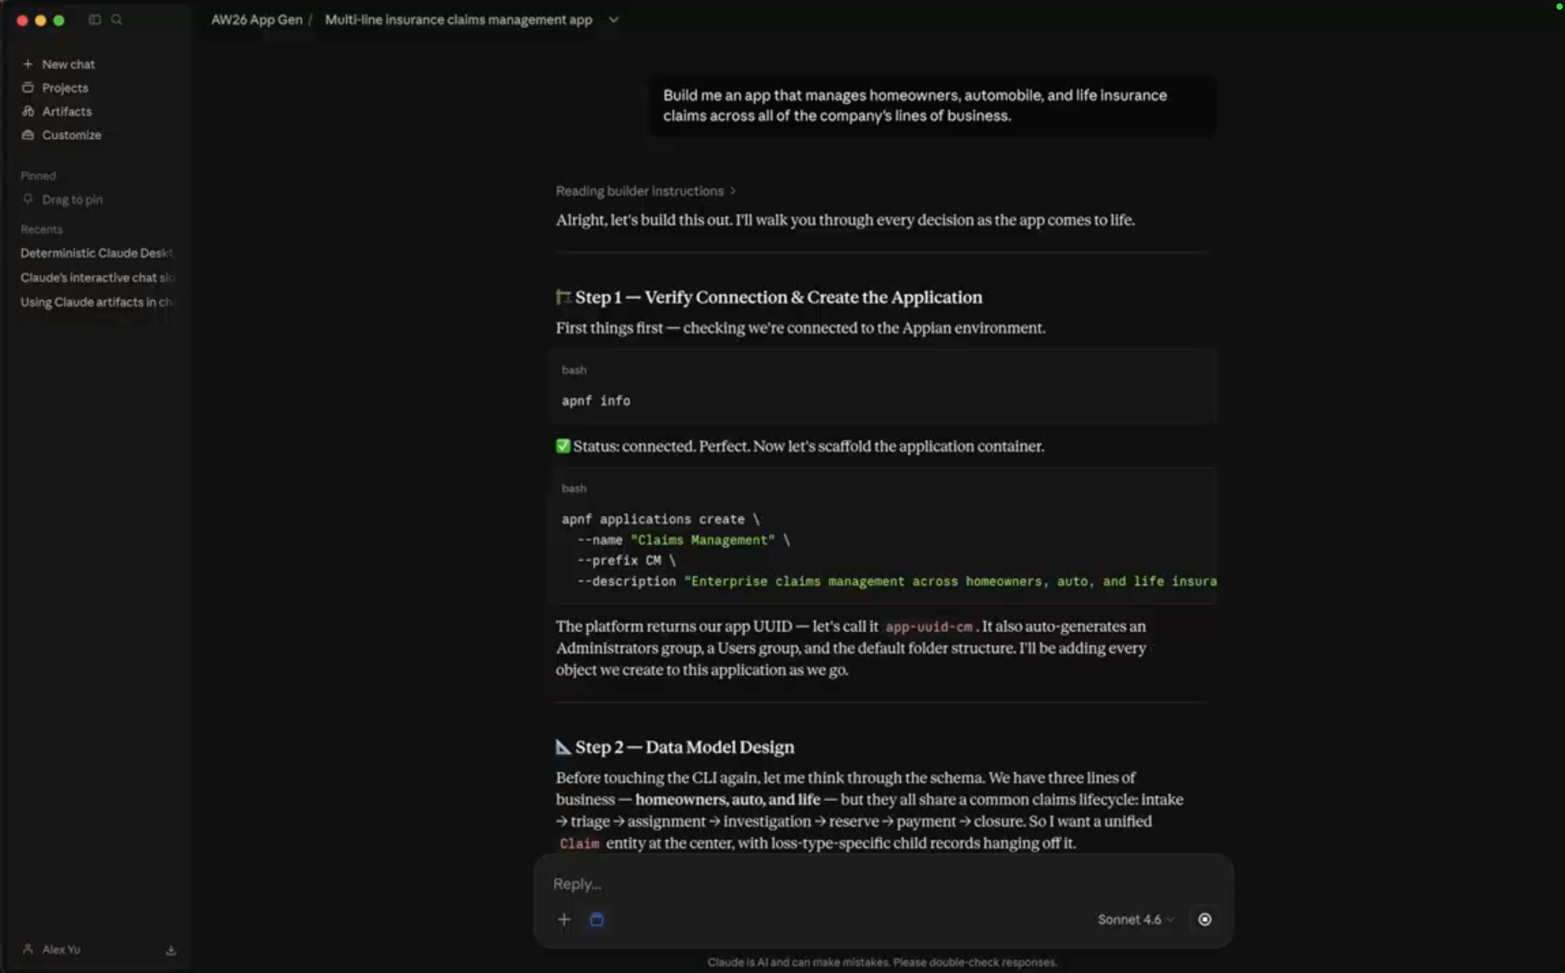The width and height of the screenshot is (1565, 973).
Task: Open the chat title dropdown chevron
Action: coord(613,20)
